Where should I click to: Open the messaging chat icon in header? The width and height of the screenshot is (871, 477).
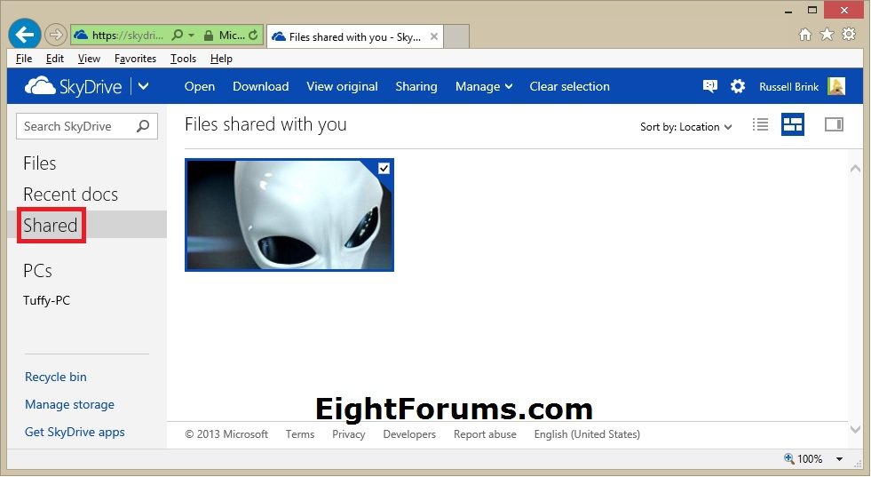709,86
